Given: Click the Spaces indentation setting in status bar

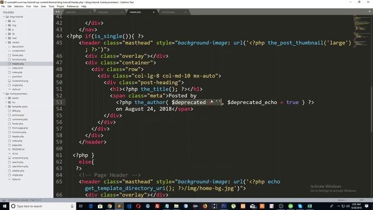Looking at the screenshot, I should click(342, 200).
